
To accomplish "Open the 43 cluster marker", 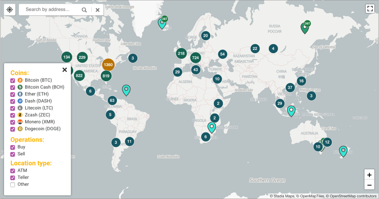I will click(x=196, y=70).
